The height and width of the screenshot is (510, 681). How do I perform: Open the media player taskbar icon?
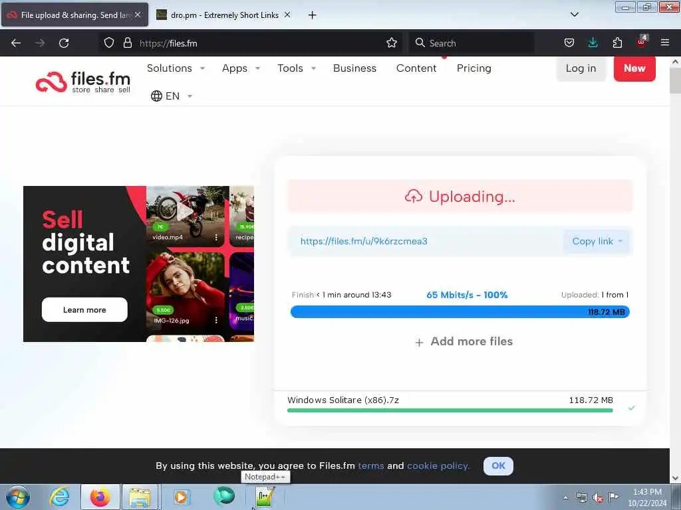[x=181, y=497]
